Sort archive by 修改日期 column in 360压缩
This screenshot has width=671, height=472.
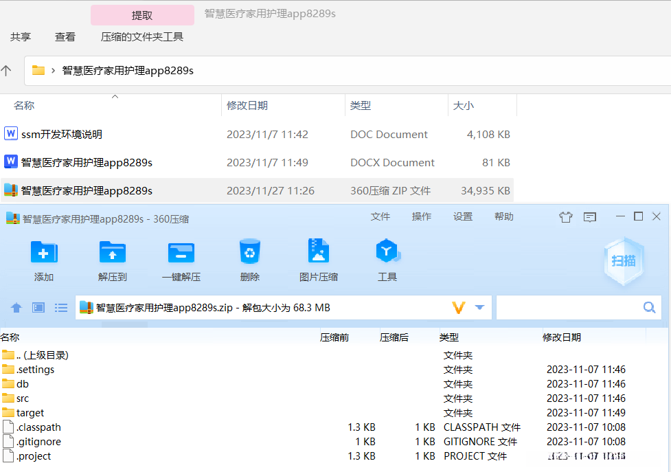561,337
